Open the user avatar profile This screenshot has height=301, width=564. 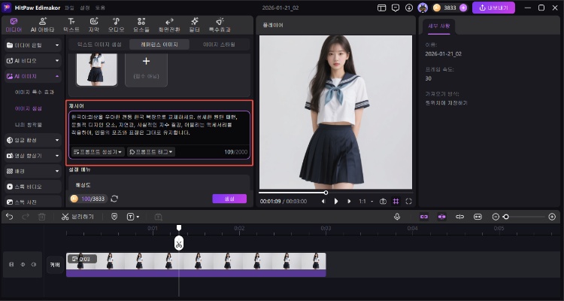click(x=423, y=8)
